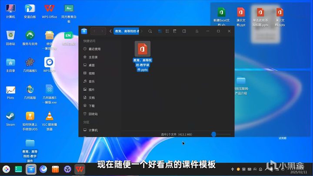Open the launcher on the taskbar
313x176 pixels.
pyautogui.click(x=7, y=169)
